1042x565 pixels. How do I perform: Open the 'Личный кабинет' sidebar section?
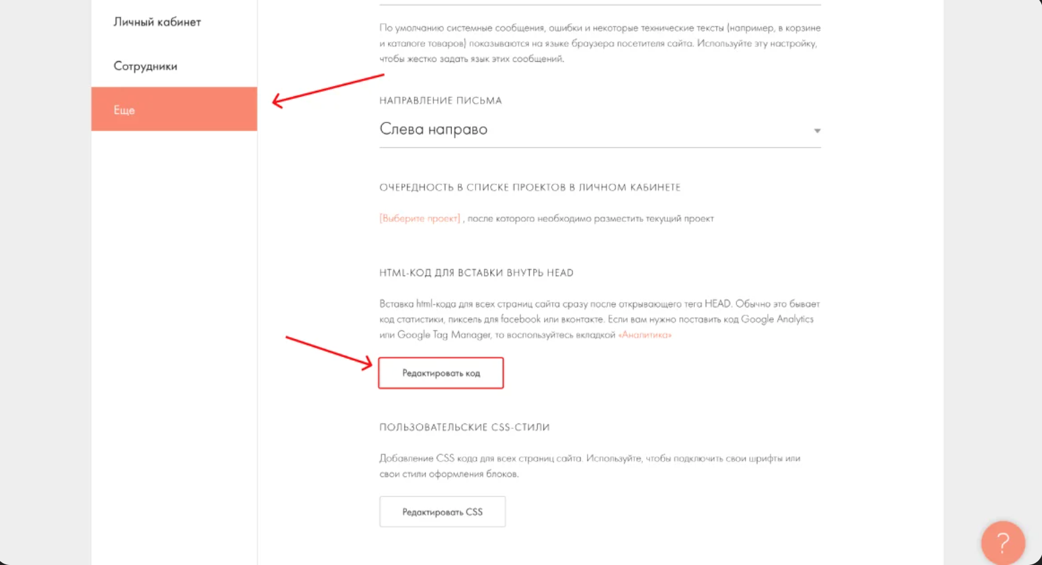coord(157,22)
